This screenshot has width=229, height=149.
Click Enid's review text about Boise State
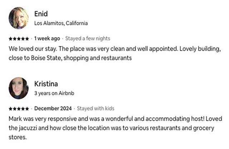(115, 53)
